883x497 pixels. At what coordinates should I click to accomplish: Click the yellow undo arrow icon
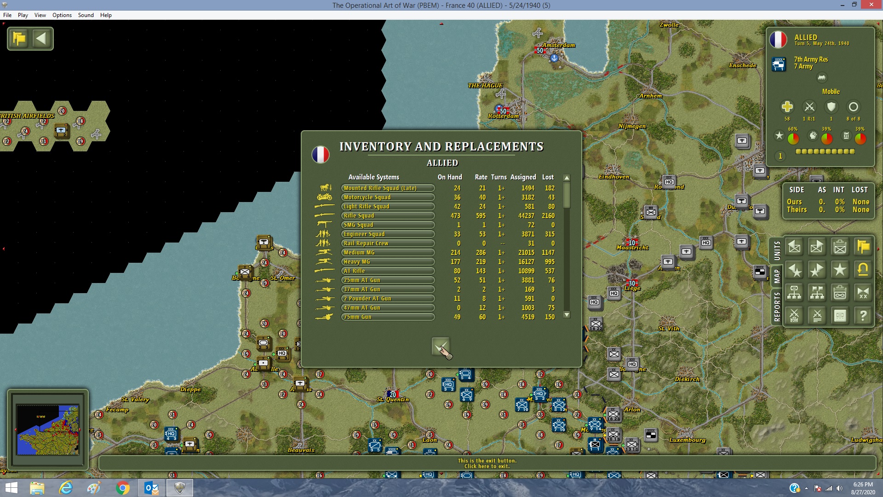[863, 270]
